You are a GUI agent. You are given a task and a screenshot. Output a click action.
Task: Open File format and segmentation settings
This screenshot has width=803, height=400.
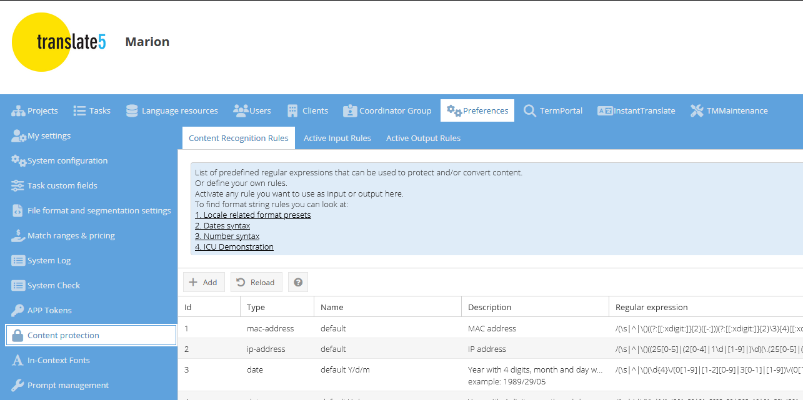(x=91, y=210)
